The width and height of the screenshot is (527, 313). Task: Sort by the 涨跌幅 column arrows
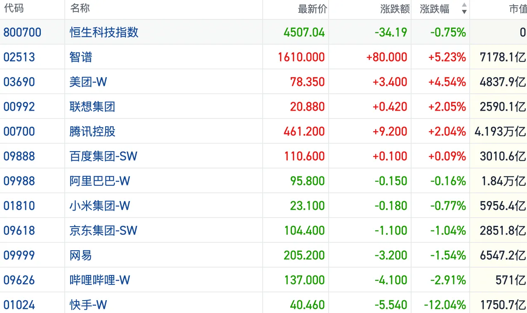[464, 8]
